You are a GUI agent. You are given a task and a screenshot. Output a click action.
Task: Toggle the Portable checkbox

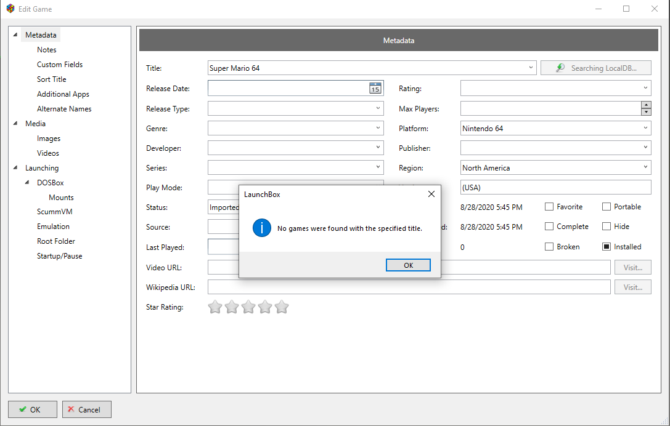pos(607,207)
